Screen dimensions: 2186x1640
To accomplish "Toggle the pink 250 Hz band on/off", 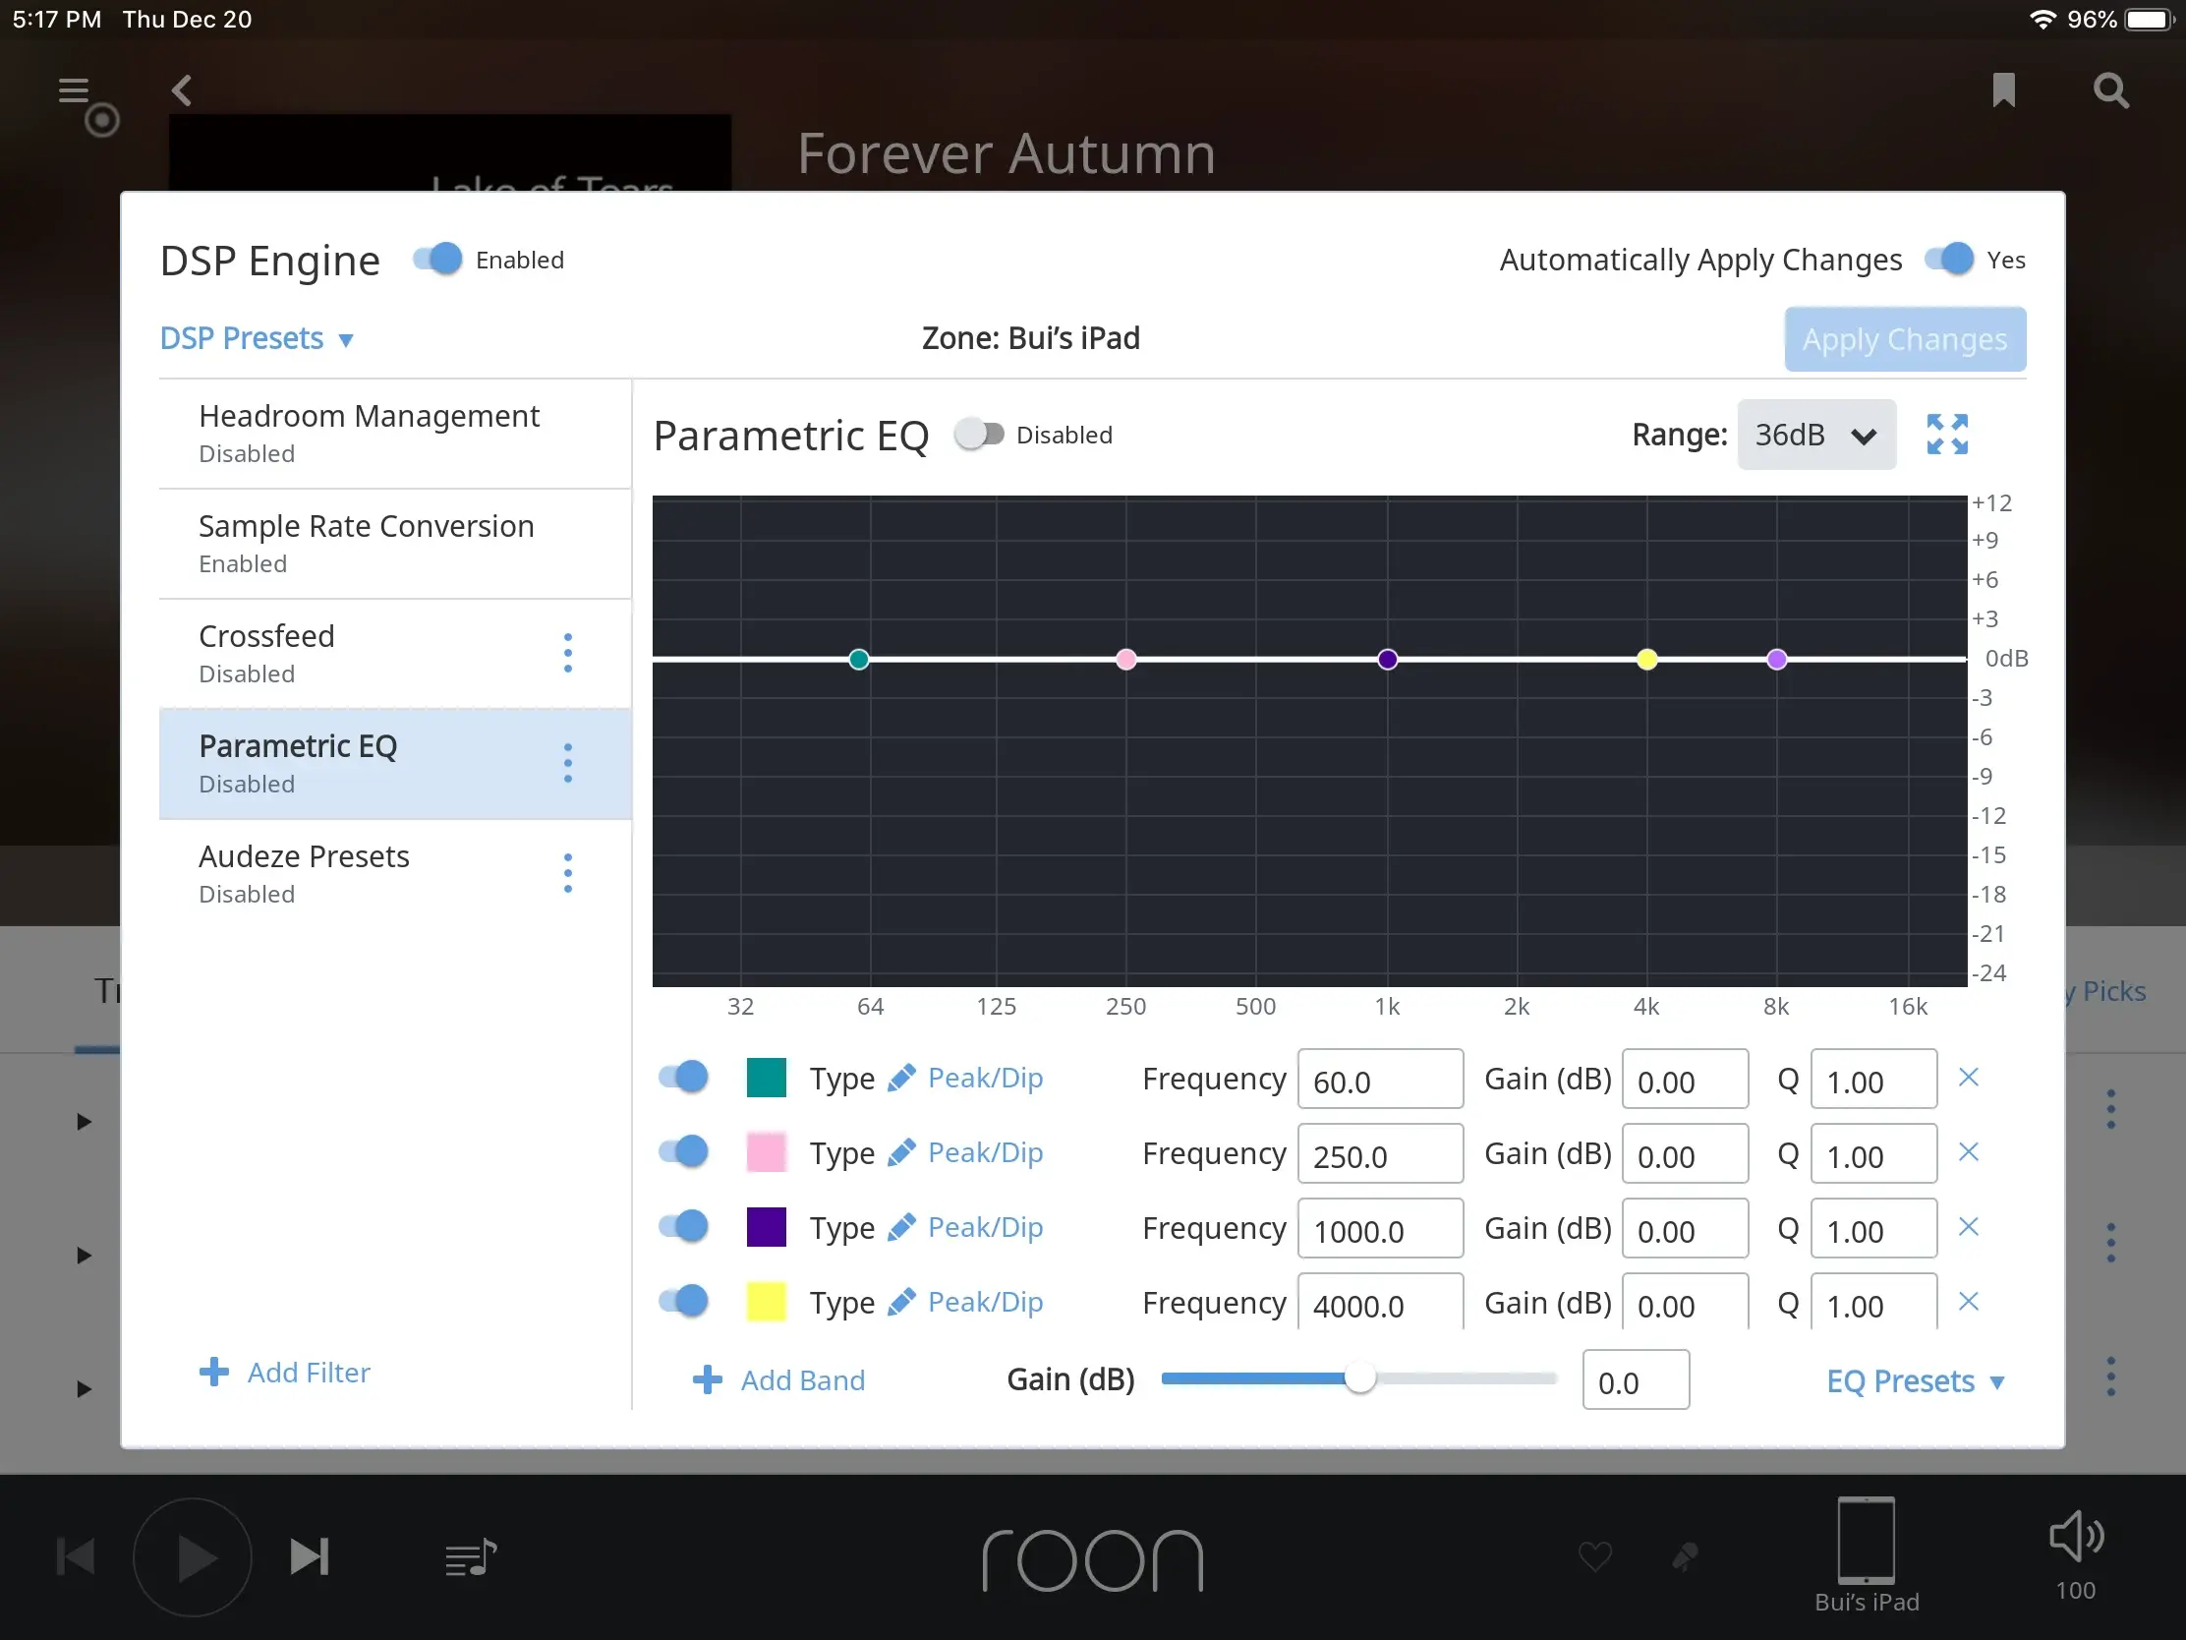I will tap(684, 1151).
